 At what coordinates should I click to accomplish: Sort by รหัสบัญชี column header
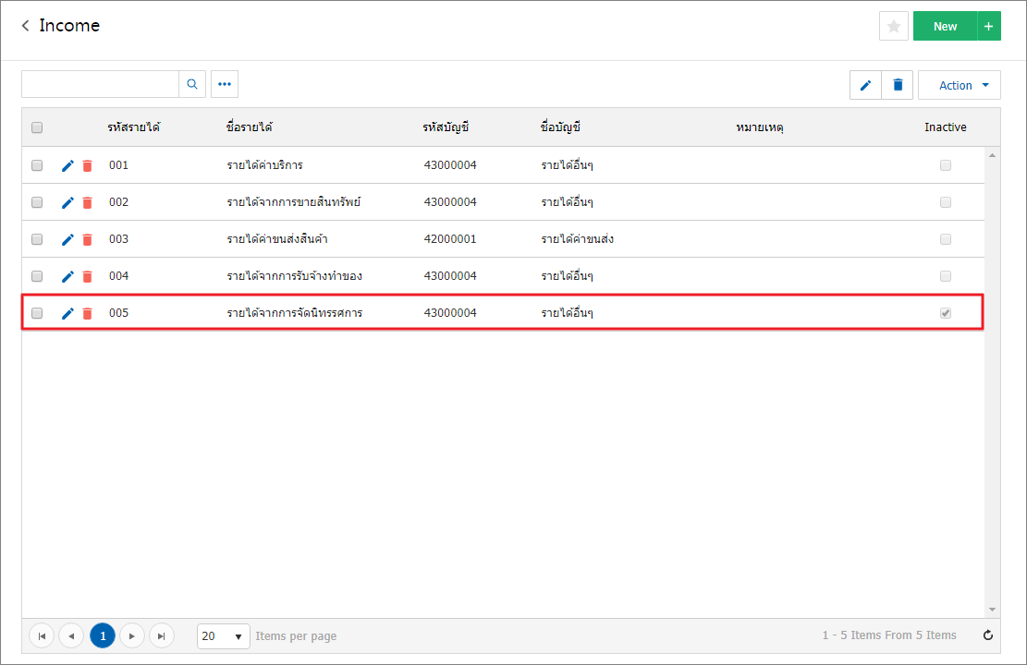(446, 127)
